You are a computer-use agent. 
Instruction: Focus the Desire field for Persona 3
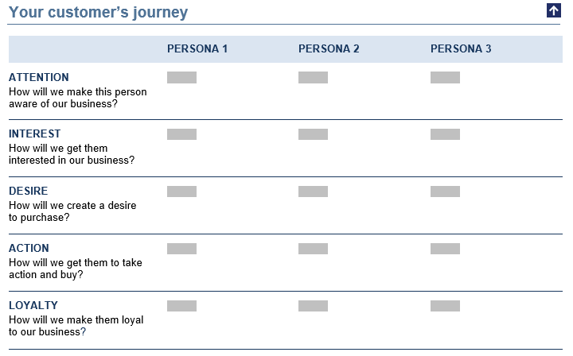coord(445,192)
